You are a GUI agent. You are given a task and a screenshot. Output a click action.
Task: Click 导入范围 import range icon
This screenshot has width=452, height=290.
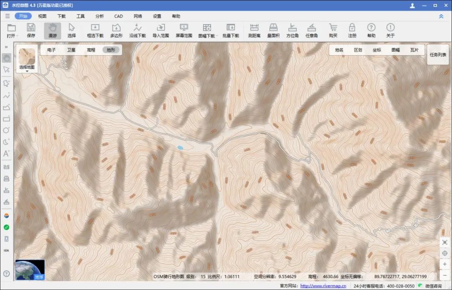[x=161, y=31]
